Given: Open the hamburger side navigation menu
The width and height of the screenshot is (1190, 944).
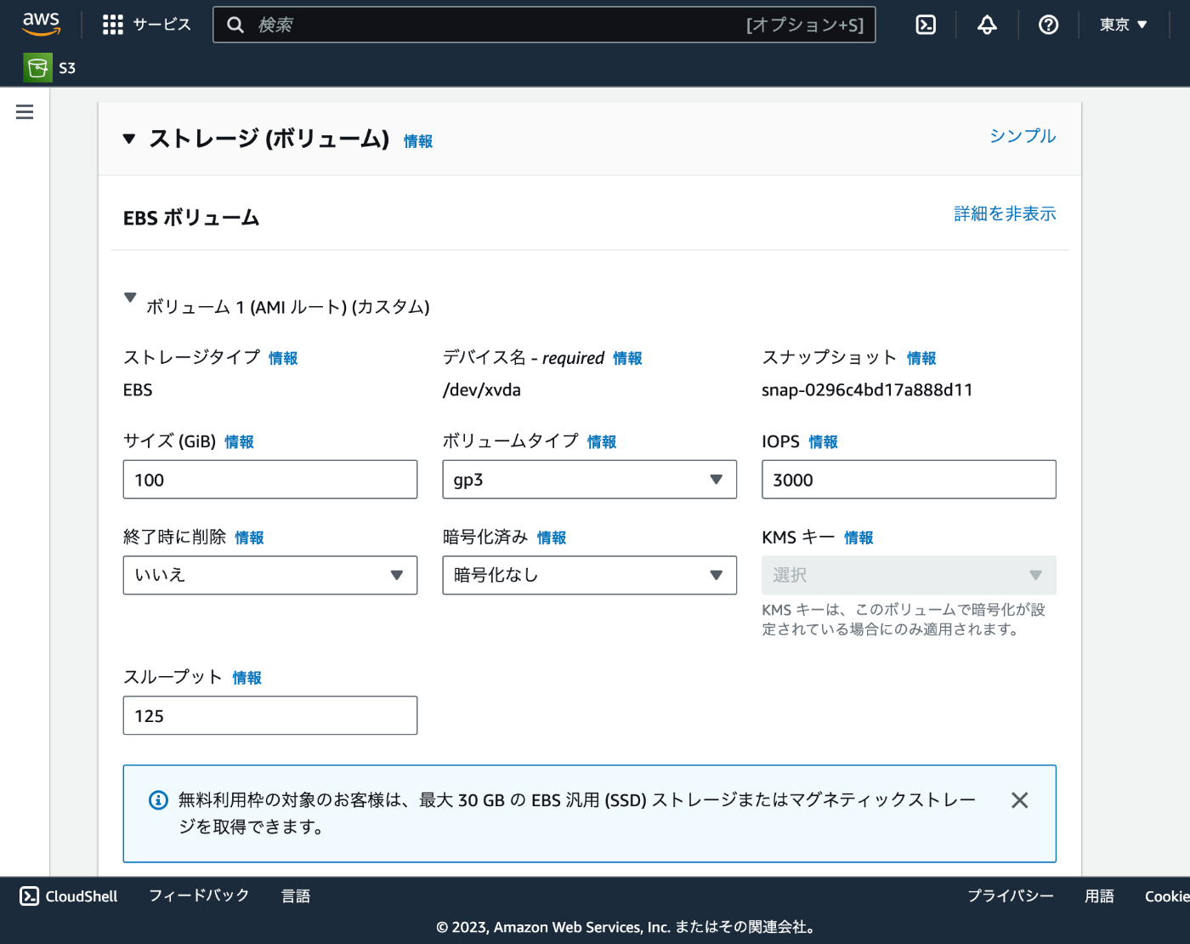Looking at the screenshot, I should pos(25,111).
